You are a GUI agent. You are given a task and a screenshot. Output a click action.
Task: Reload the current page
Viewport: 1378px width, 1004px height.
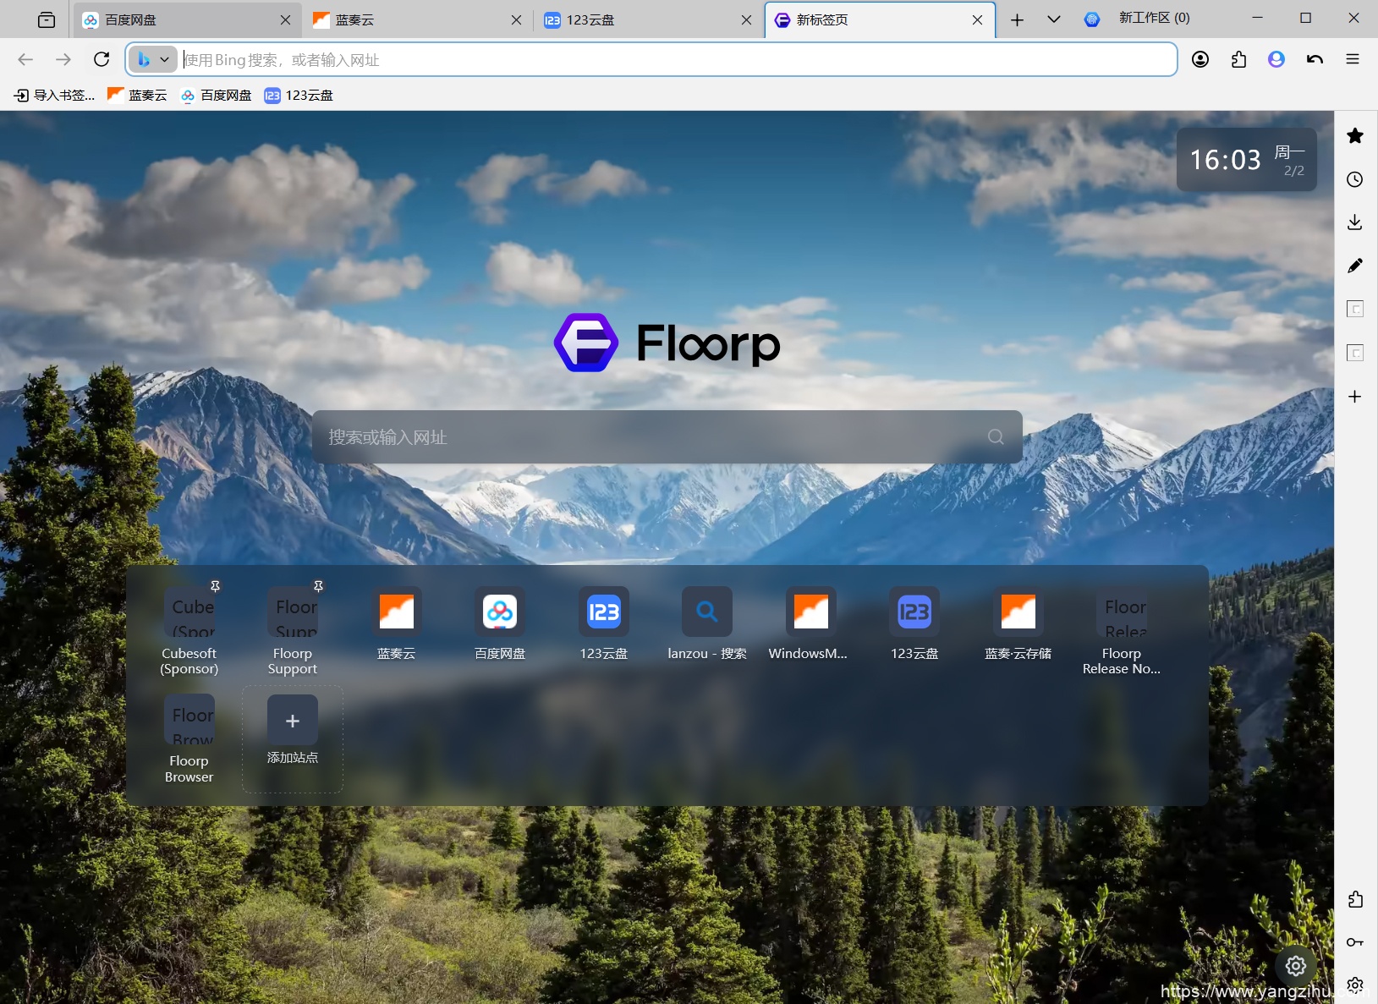click(101, 59)
